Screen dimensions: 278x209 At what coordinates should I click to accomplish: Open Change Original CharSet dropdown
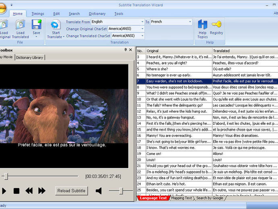pyautogui.click(x=142, y=29)
